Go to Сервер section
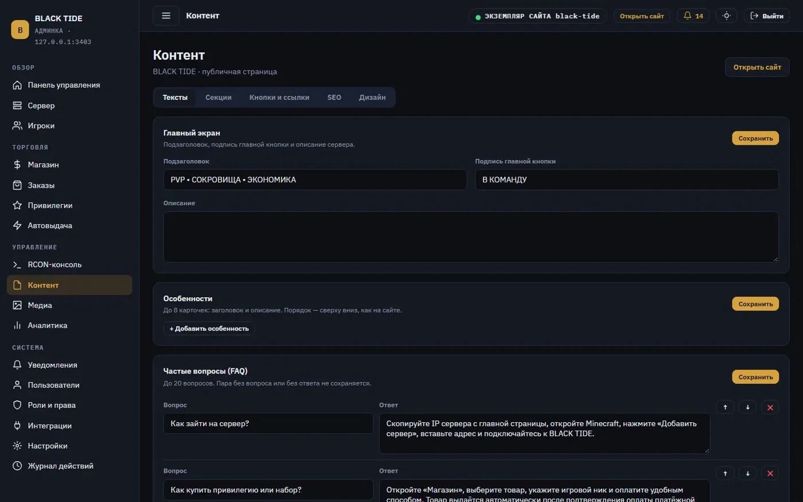803x502 pixels. (x=69, y=106)
